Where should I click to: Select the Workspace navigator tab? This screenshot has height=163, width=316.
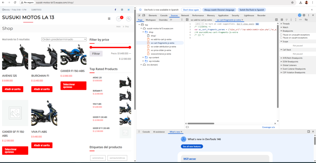tap(151, 20)
